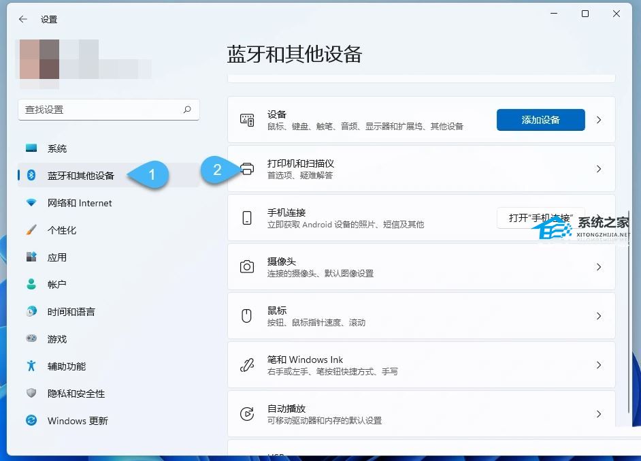641x461 pixels.
Task: Click the autoplay icon beside 自动播放
Action: [x=247, y=414]
